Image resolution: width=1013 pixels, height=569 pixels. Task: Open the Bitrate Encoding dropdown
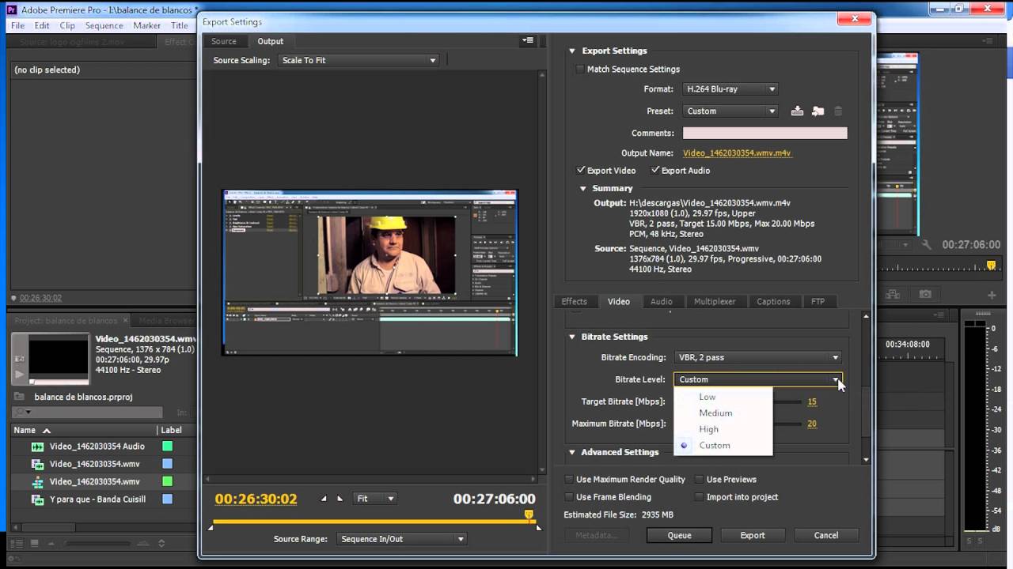tap(757, 358)
